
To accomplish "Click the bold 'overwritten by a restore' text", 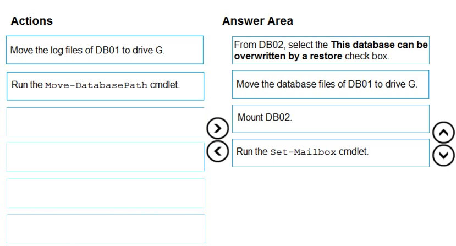I will tap(288, 56).
